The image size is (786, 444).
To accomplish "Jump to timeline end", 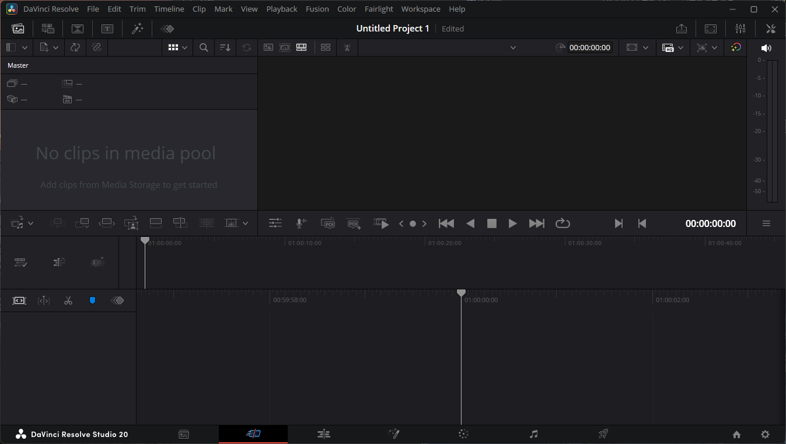I will click(x=537, y=223).
